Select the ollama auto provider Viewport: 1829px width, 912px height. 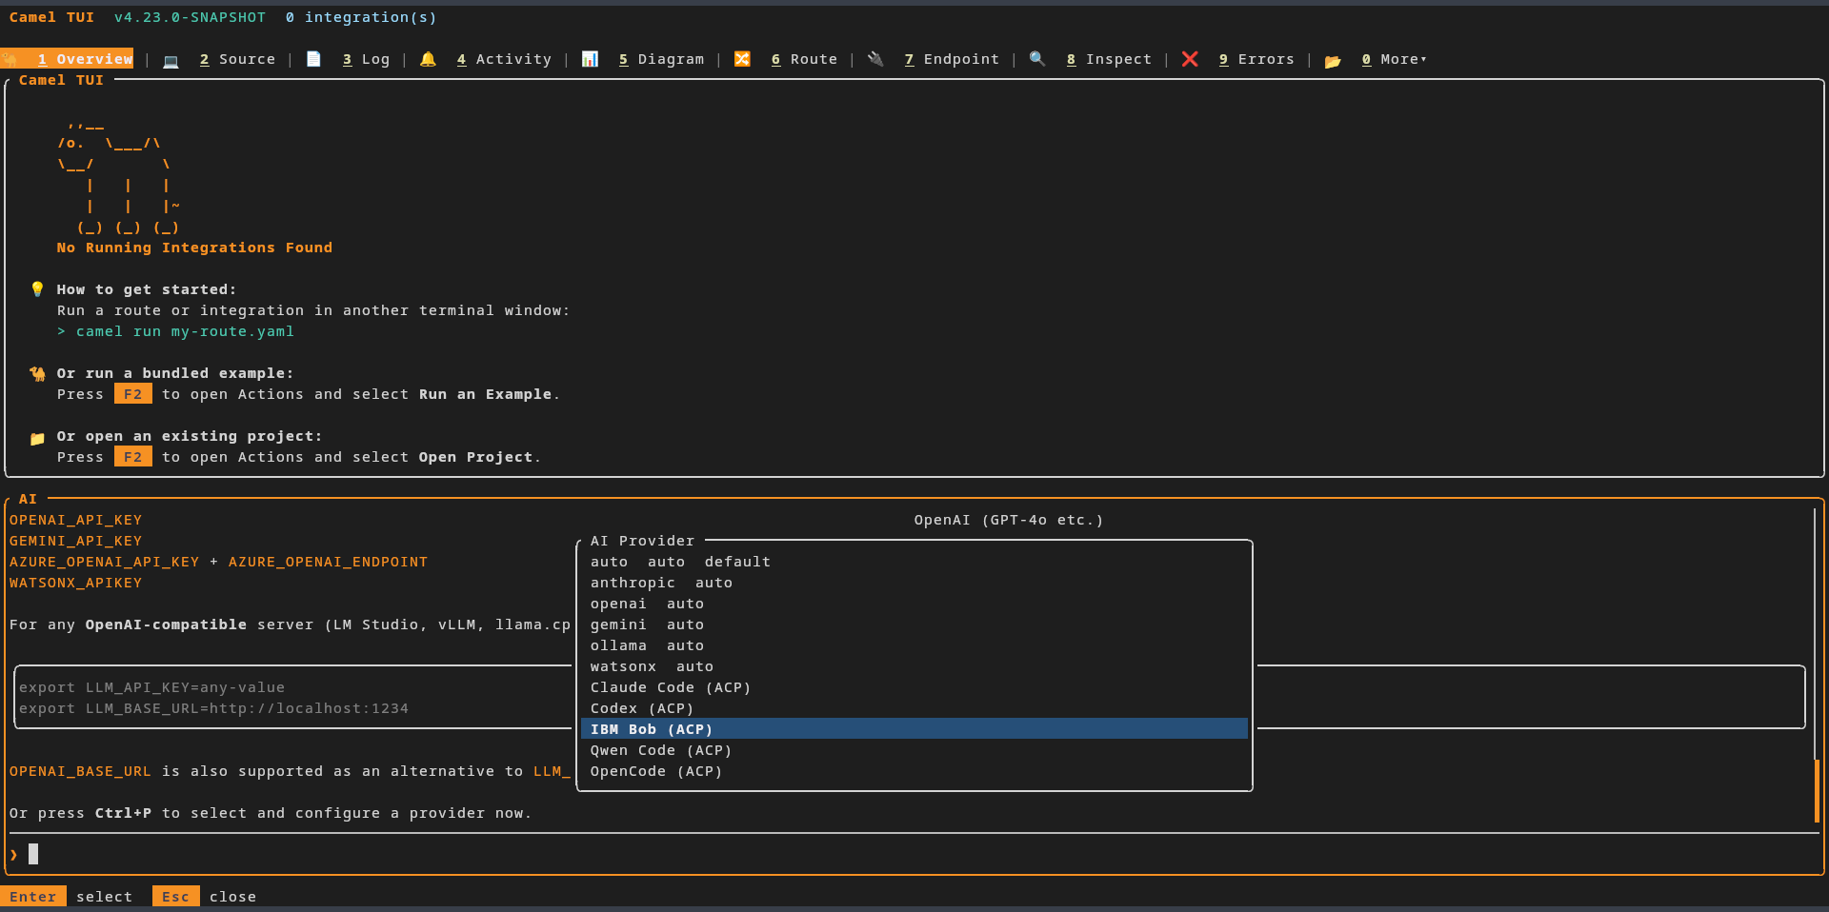pos(914,645)
